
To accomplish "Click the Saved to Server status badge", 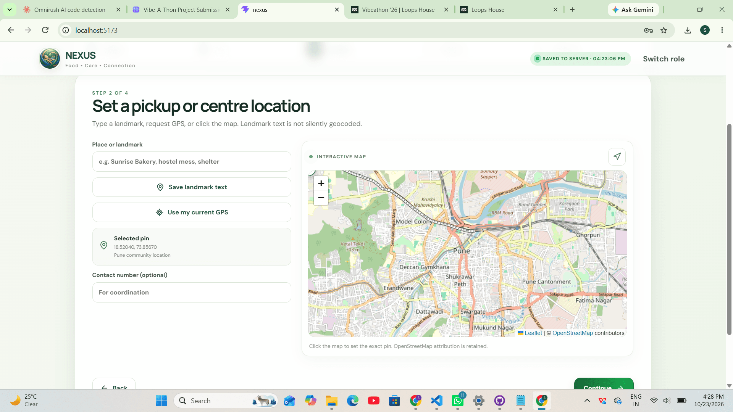I will (580, 59).
